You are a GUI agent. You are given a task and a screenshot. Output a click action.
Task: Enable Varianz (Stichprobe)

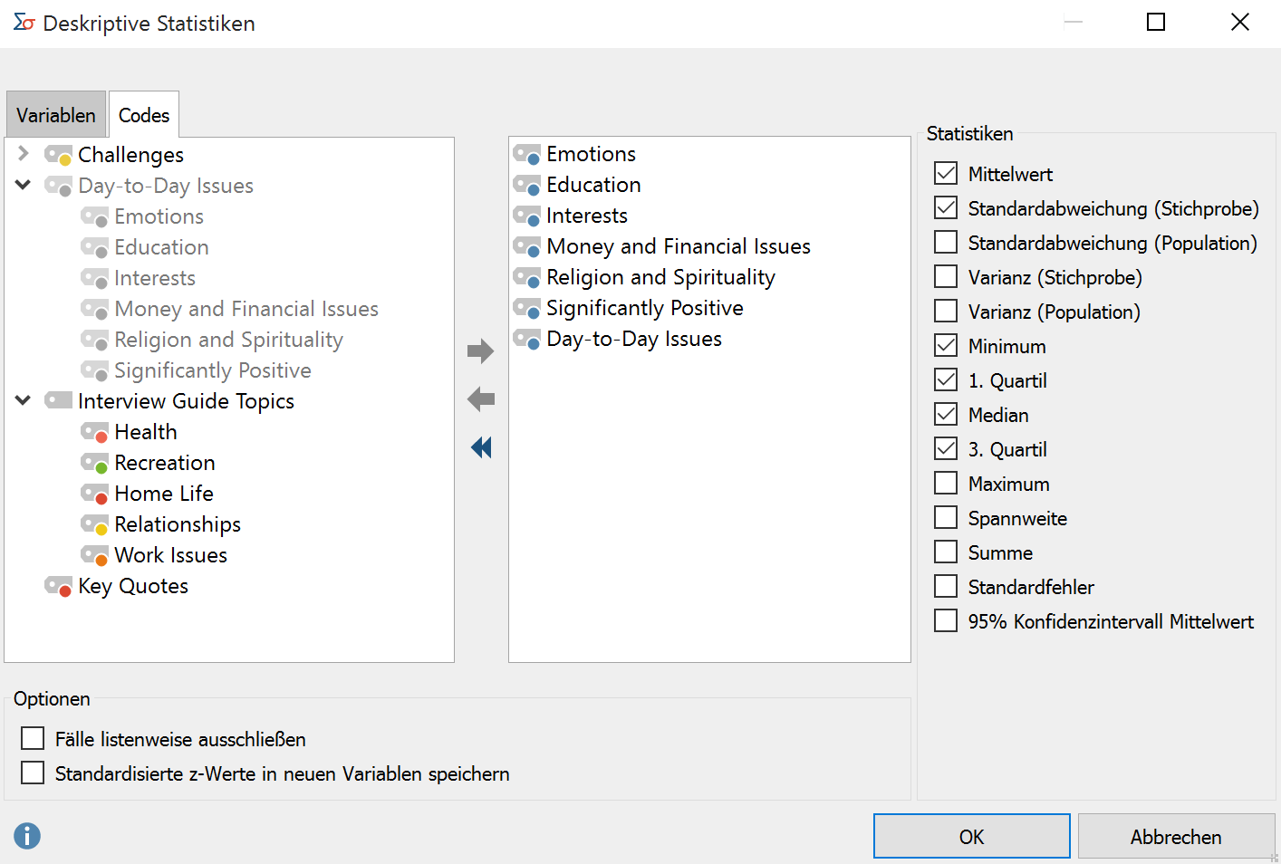click(946, 276)
